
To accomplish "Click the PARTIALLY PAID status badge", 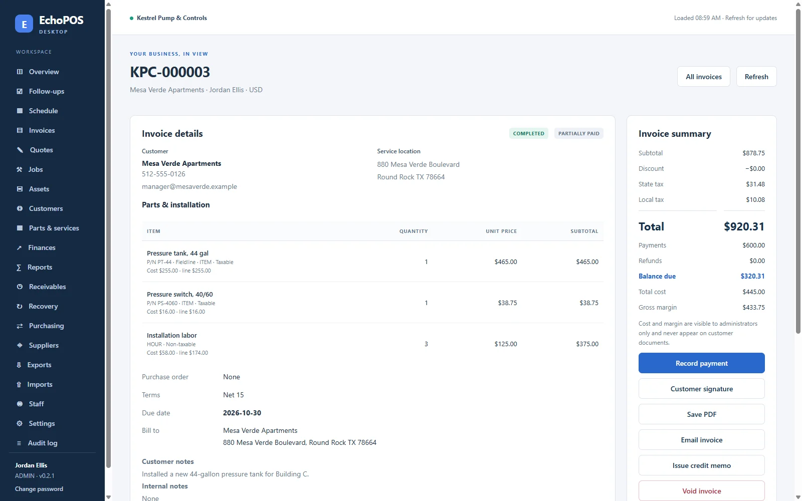I will [x=579, y=134].
